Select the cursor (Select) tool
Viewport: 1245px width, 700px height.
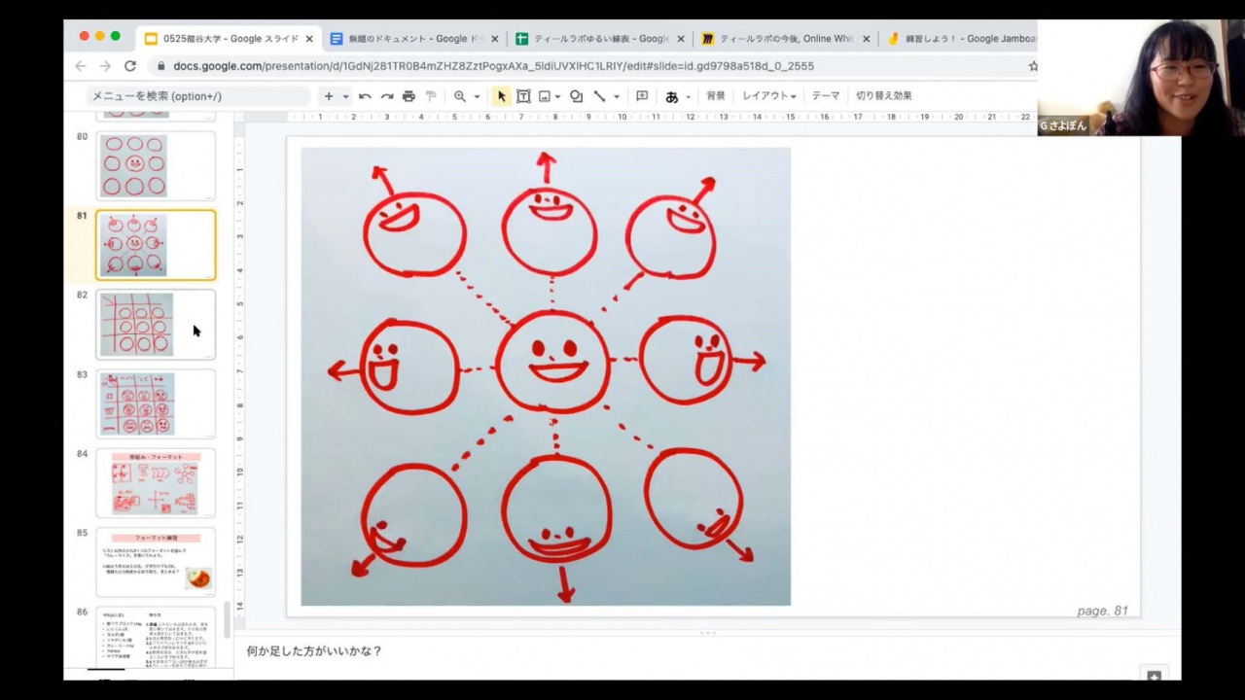(502, 96)
